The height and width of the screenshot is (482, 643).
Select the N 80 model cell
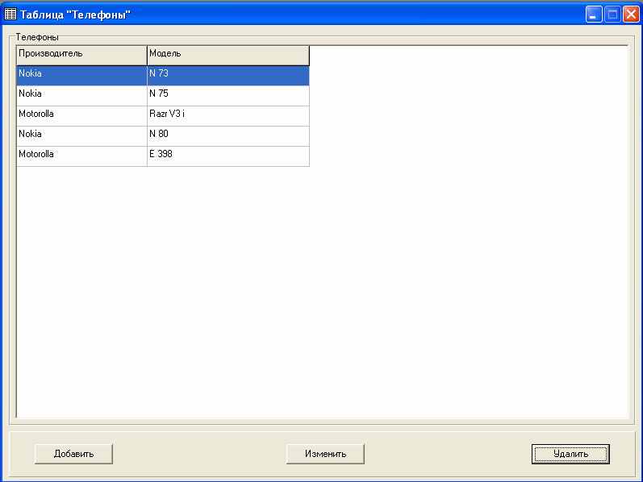[228, 136]
